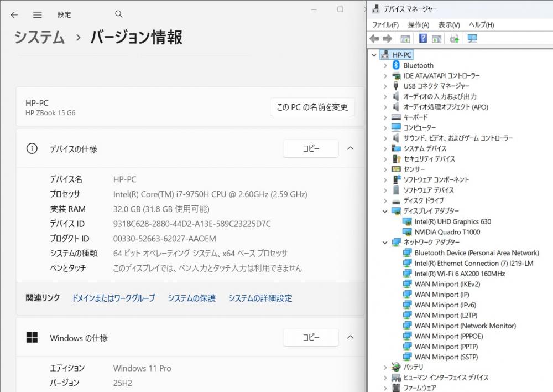Collapse the ネットワーク アダプター category
The image size is (553, 392).
coord(385,243)
